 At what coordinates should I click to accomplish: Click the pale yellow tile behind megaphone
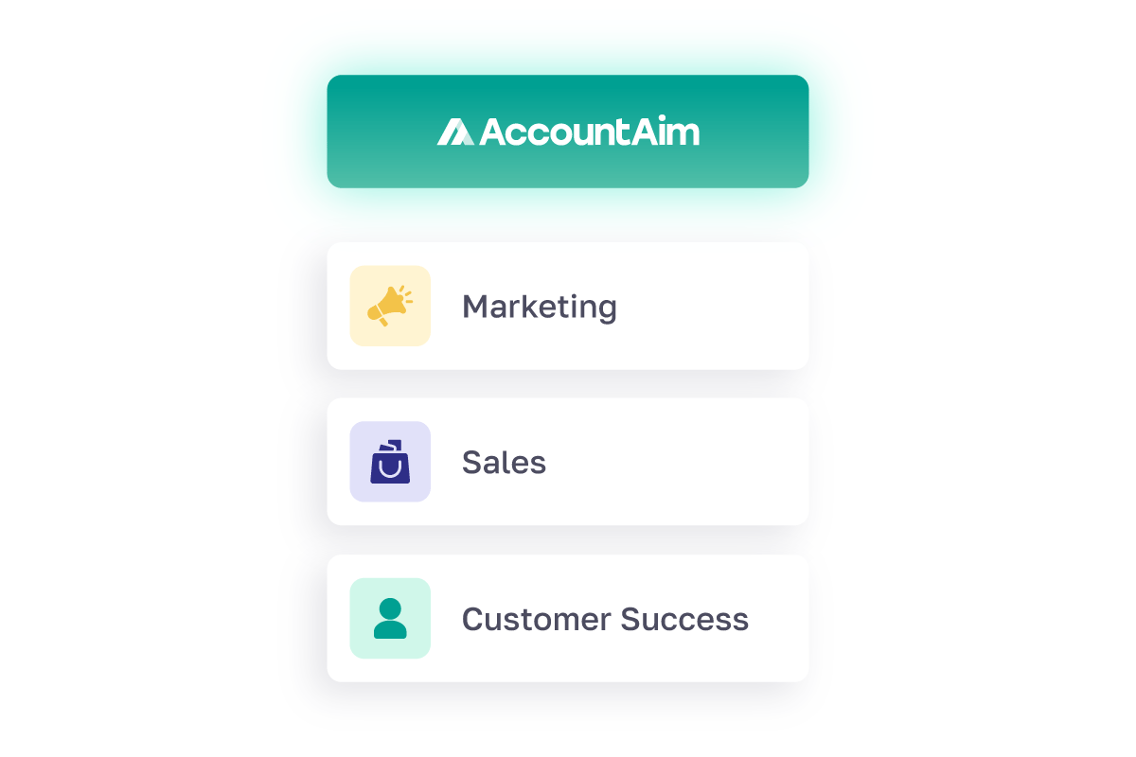tap(390, 306)
